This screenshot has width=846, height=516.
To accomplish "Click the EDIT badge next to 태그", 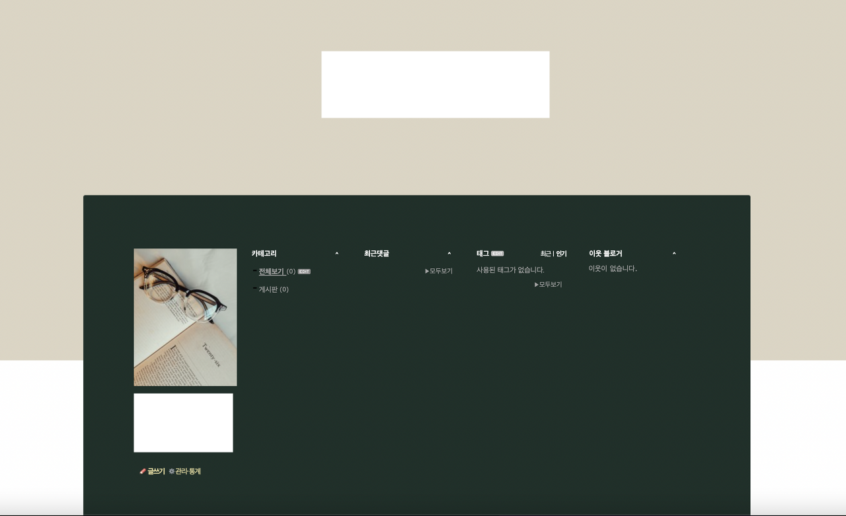I will (497, 254).
